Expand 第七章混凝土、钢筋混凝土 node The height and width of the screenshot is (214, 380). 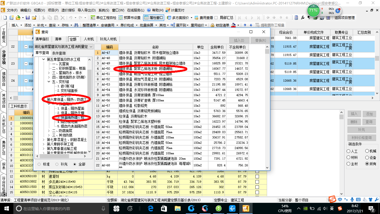[43, 140]
